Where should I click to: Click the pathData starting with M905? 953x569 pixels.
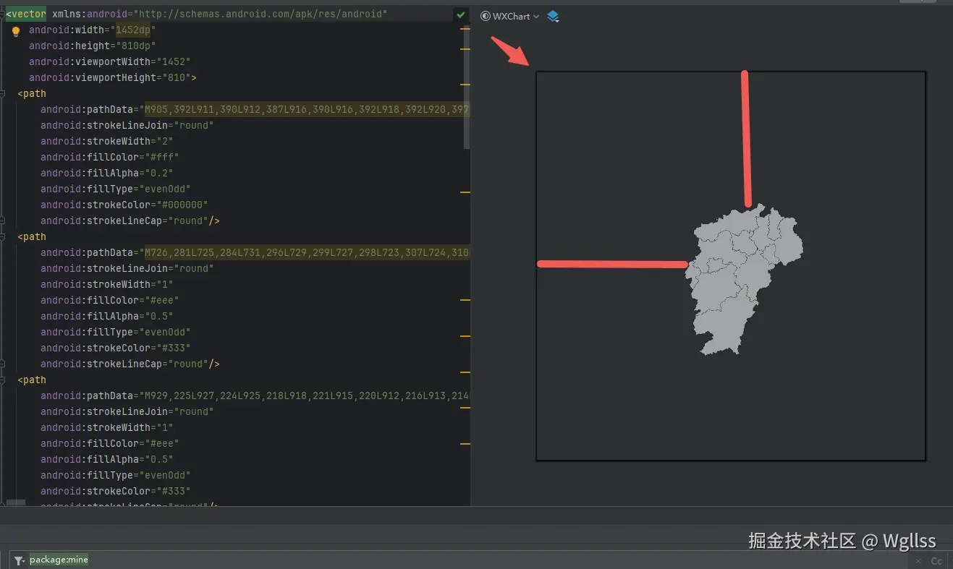(x=307, y=109)
